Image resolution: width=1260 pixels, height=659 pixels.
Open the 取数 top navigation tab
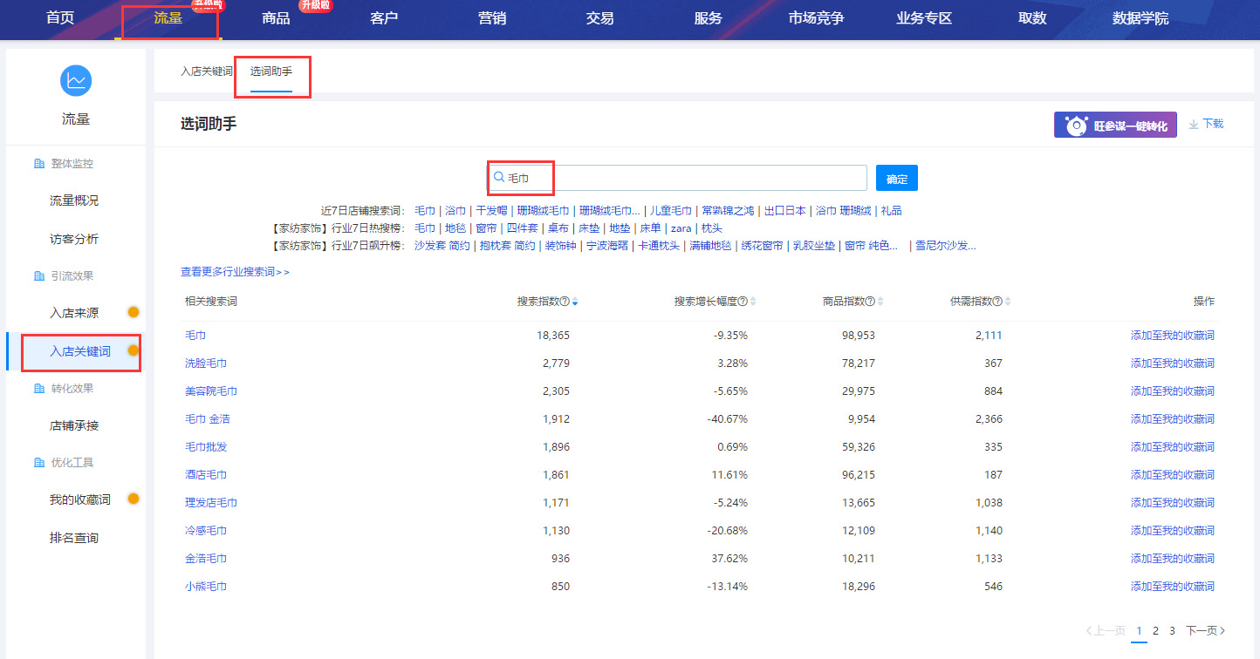pyautogui.click(x=1032, y=18)
